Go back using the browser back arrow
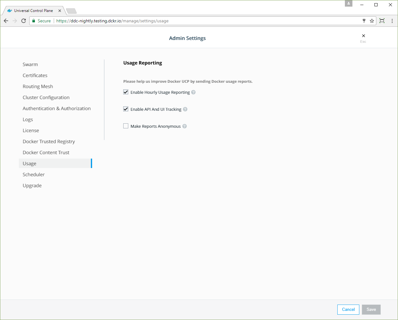Image resolution: width=398 pixels, height=320 pixels. pyautogui.click(x=6, y=21)
